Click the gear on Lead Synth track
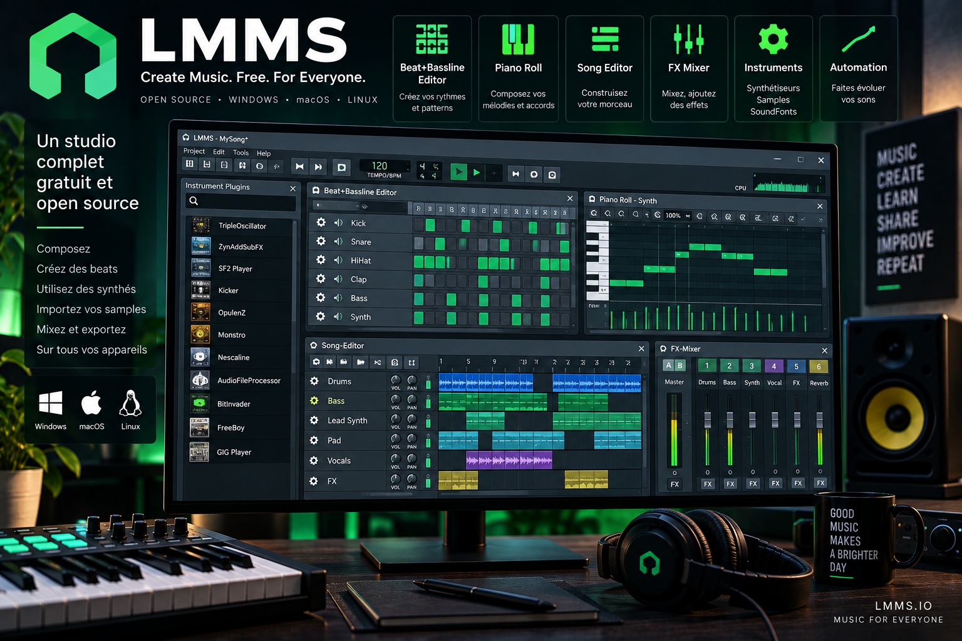The image size is (962, 641). (314, 420)
